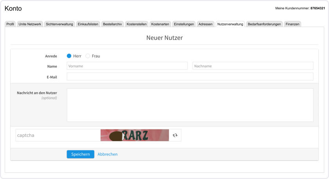Select the Herr radio button

pos(69,56)
